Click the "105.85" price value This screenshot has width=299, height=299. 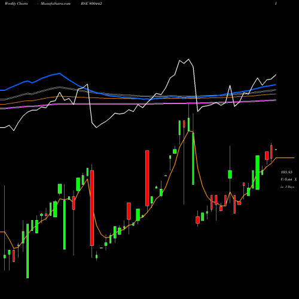(x=286, y=172)
